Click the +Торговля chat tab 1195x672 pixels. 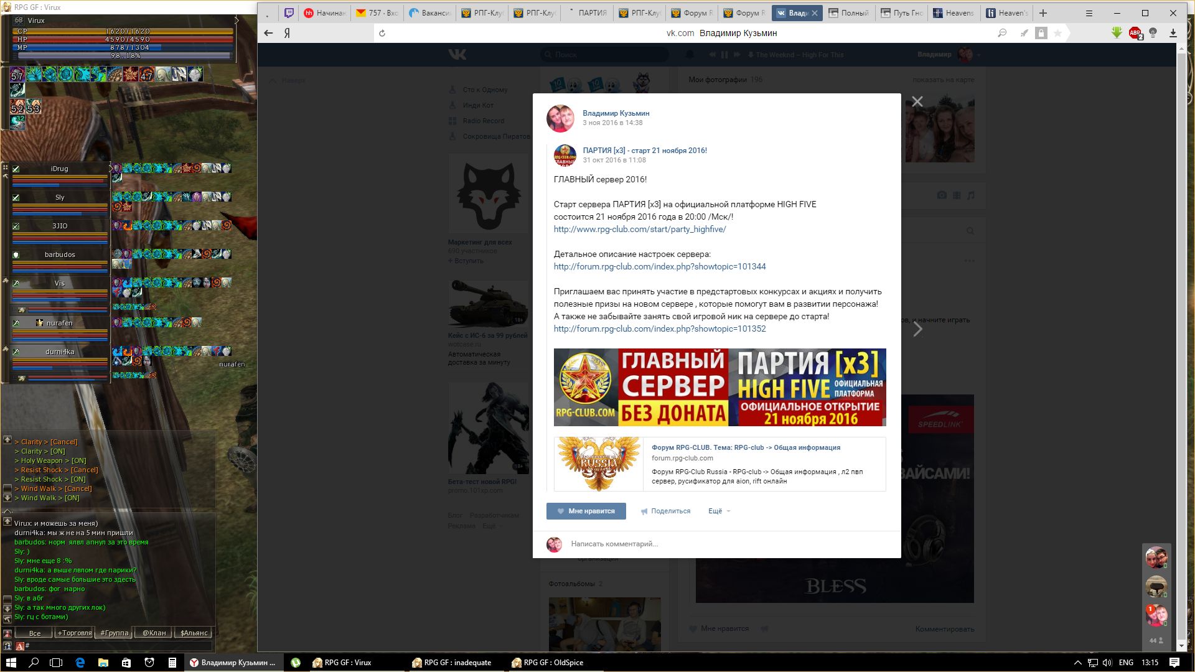point(74,633)
